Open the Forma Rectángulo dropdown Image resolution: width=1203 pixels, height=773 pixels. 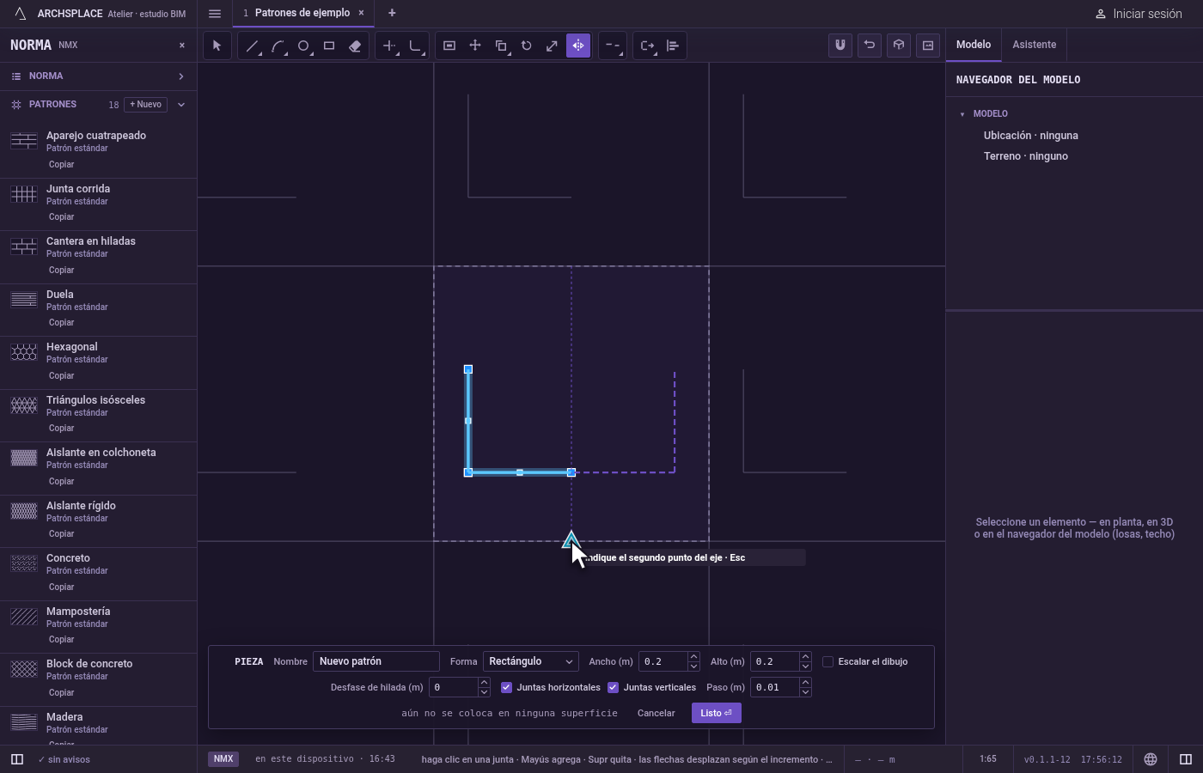(531, 661)
